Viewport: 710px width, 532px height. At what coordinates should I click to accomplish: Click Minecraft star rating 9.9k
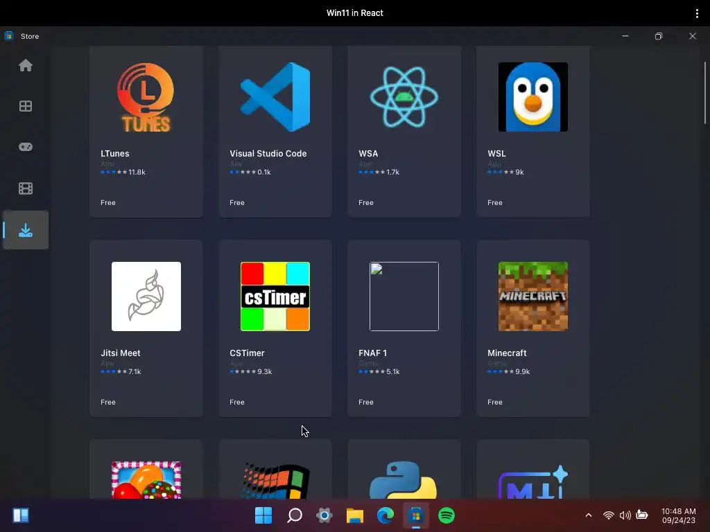pyautogui.click(x=508, y=371)
